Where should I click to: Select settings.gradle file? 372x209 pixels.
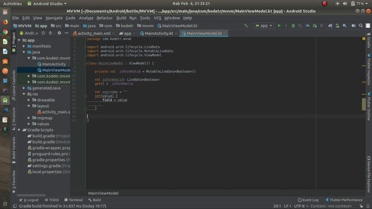tap(49, 166)
